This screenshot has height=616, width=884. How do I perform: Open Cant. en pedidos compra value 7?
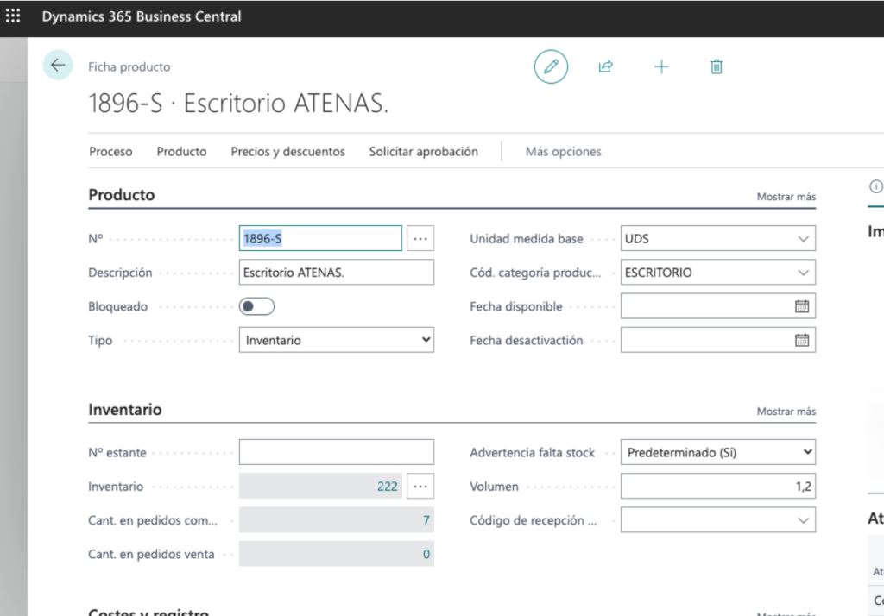click(426, 520)
